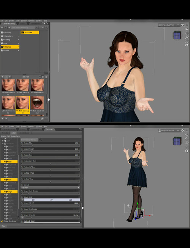Go to previous page of content thumbnails

(x=2, y=77)
